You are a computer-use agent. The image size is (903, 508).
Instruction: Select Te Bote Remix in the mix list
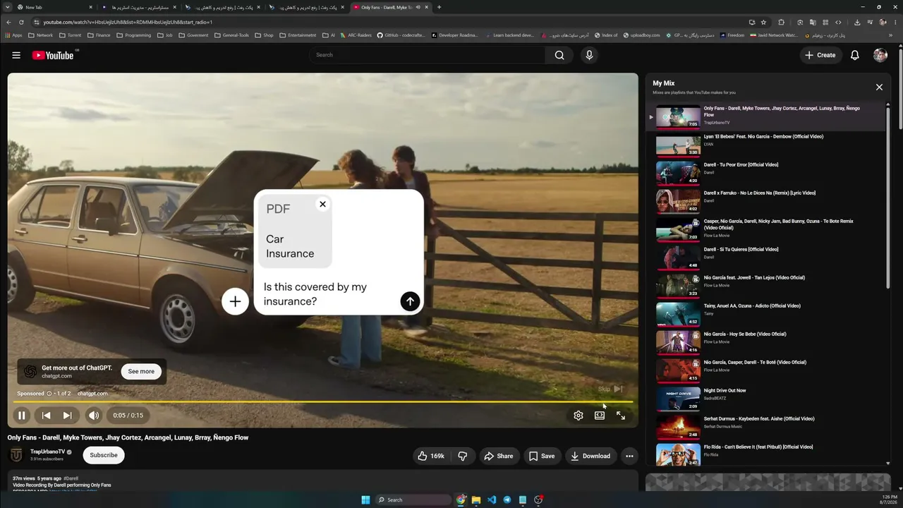(x=767, y=229)
